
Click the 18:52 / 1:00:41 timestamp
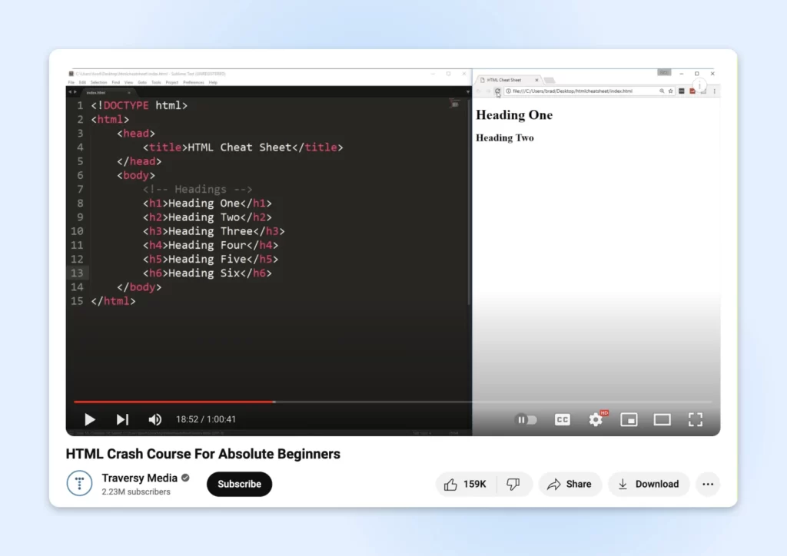point(206,419)
